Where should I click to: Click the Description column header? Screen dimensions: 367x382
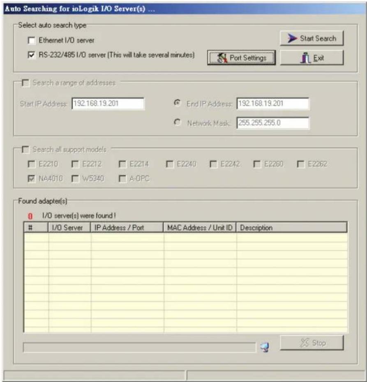pyautogui.click(x=291, y=227)
